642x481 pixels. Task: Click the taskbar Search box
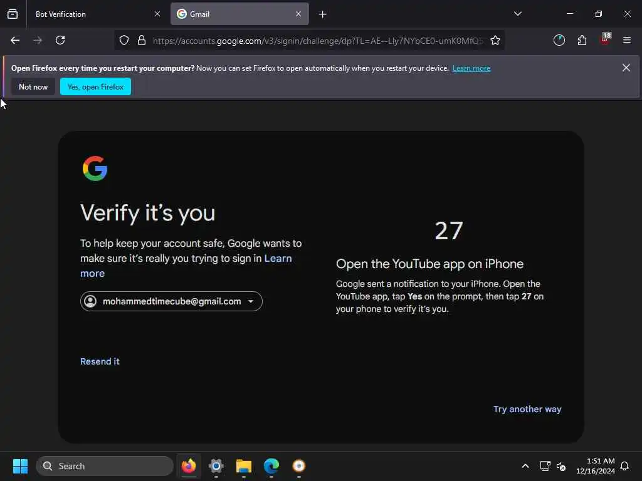[x=105, y=466]
